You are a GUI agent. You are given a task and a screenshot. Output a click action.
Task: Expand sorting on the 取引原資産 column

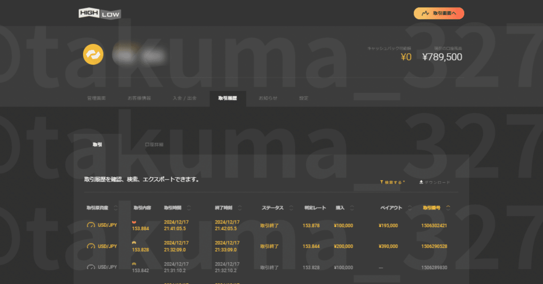pos(115,208)
